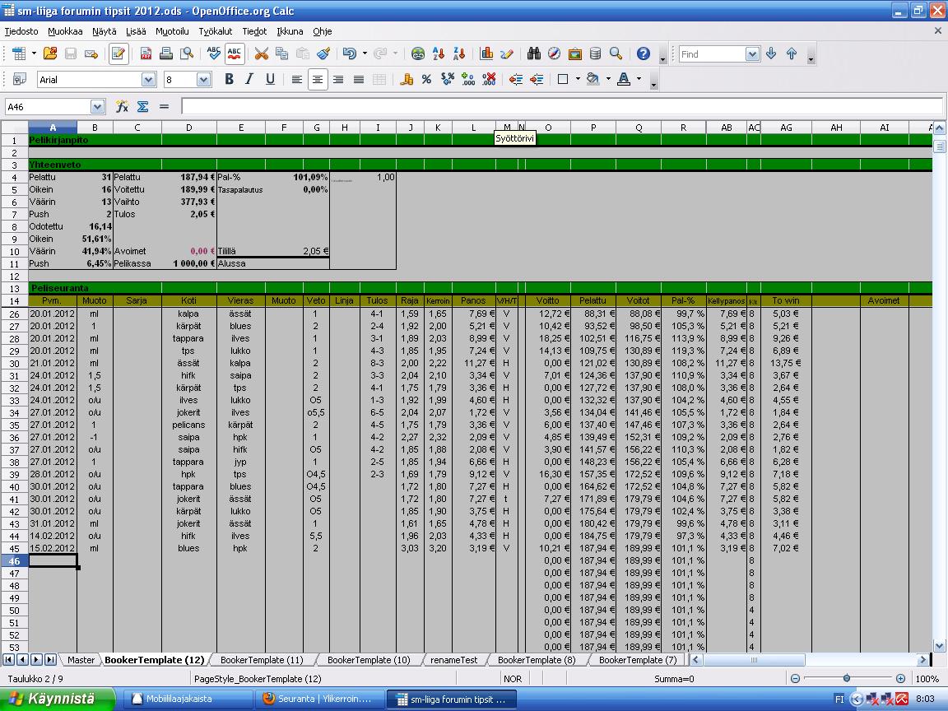Image resolution: width=948 pixels, height=711 pixels.
Task: Open the Name Box dropdown arrow
Action: [97, 106]
